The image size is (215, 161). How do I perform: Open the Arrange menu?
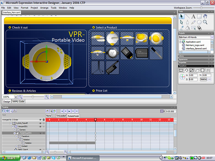44,8
